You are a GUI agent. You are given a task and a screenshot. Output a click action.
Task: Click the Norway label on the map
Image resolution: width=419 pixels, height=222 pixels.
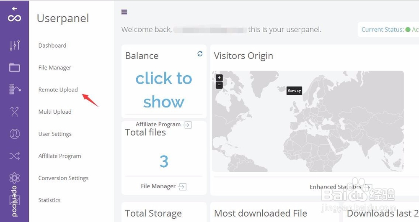point(294,91)
